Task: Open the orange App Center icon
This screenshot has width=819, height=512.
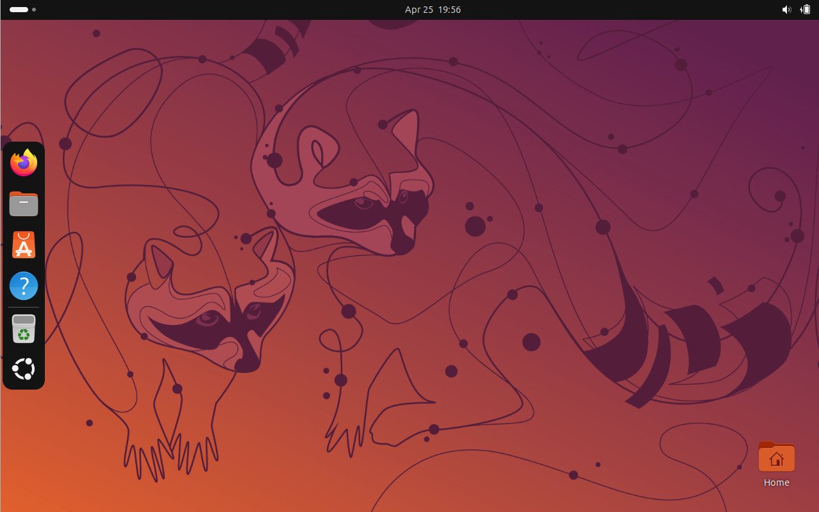Action: tap(24, 245)
